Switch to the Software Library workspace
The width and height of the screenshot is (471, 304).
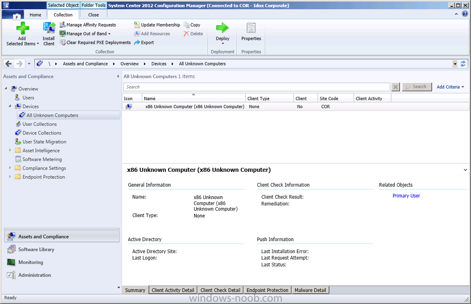[62, 250]
